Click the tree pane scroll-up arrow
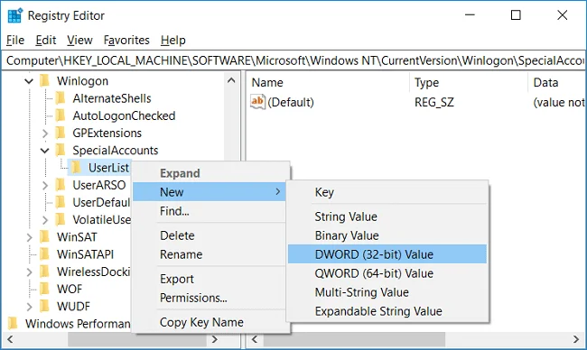587x350 pixels. click(231, 80)
